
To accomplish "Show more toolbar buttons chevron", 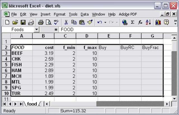I will click(x=175, y=22).
